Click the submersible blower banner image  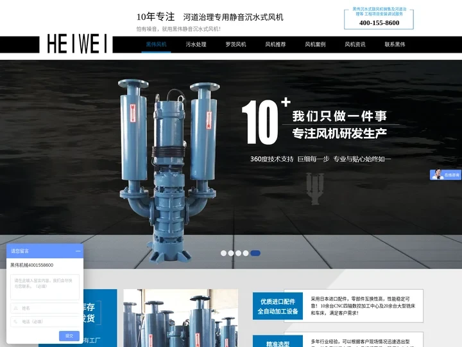coord(169,171)
